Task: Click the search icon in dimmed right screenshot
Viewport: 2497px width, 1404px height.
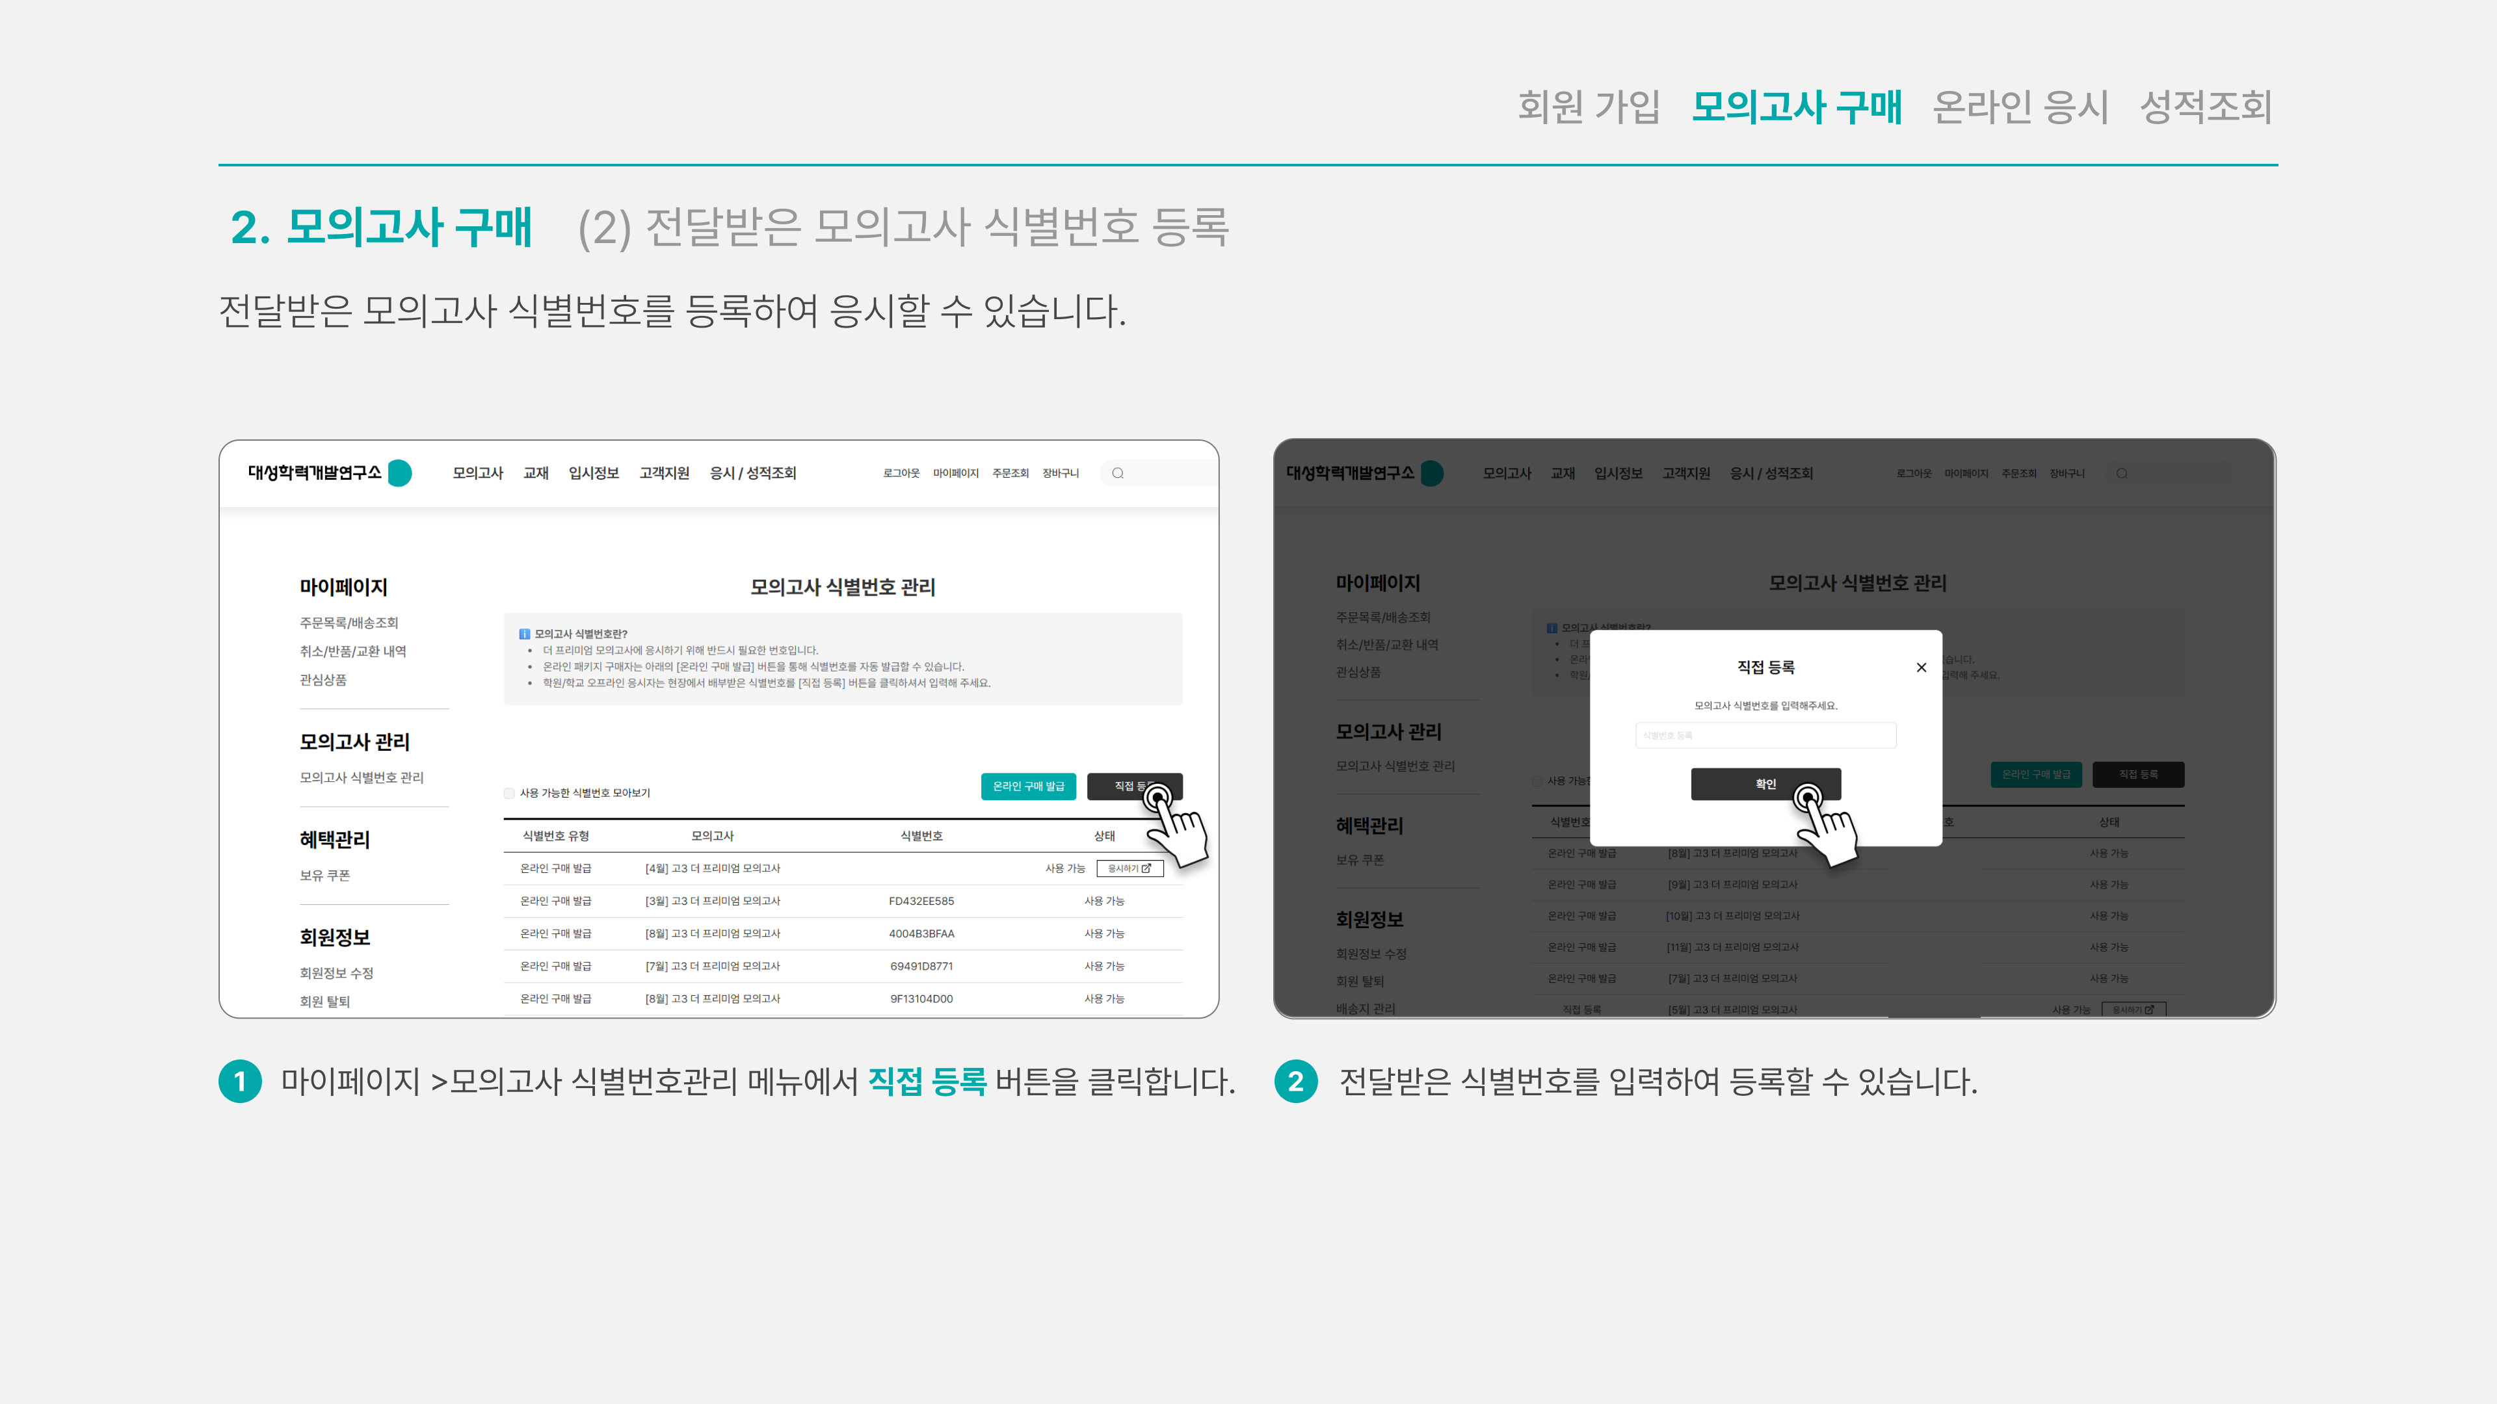Action: pyautogui.click(x=2122, y=473)
